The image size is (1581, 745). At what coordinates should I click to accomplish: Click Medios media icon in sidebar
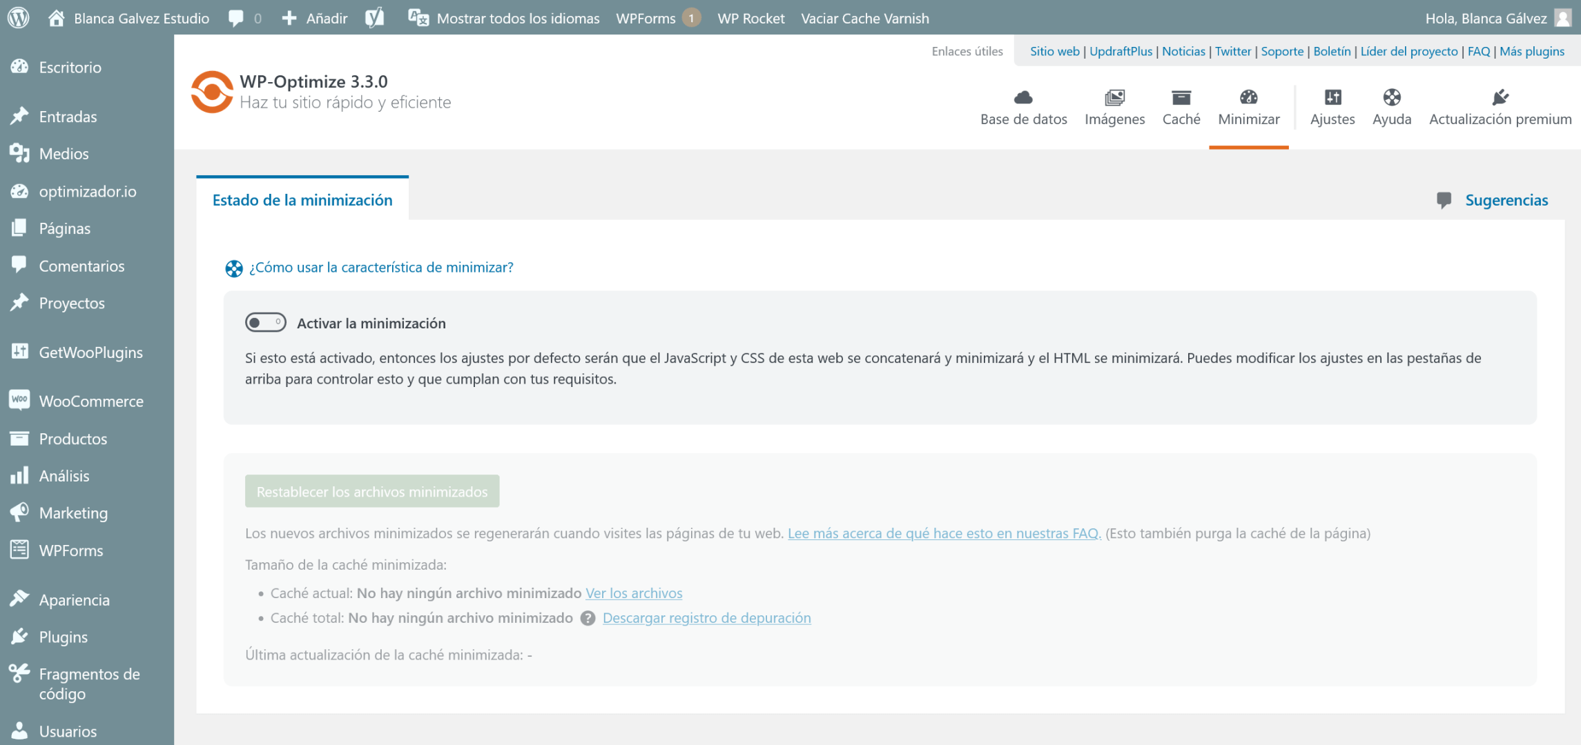19,153
